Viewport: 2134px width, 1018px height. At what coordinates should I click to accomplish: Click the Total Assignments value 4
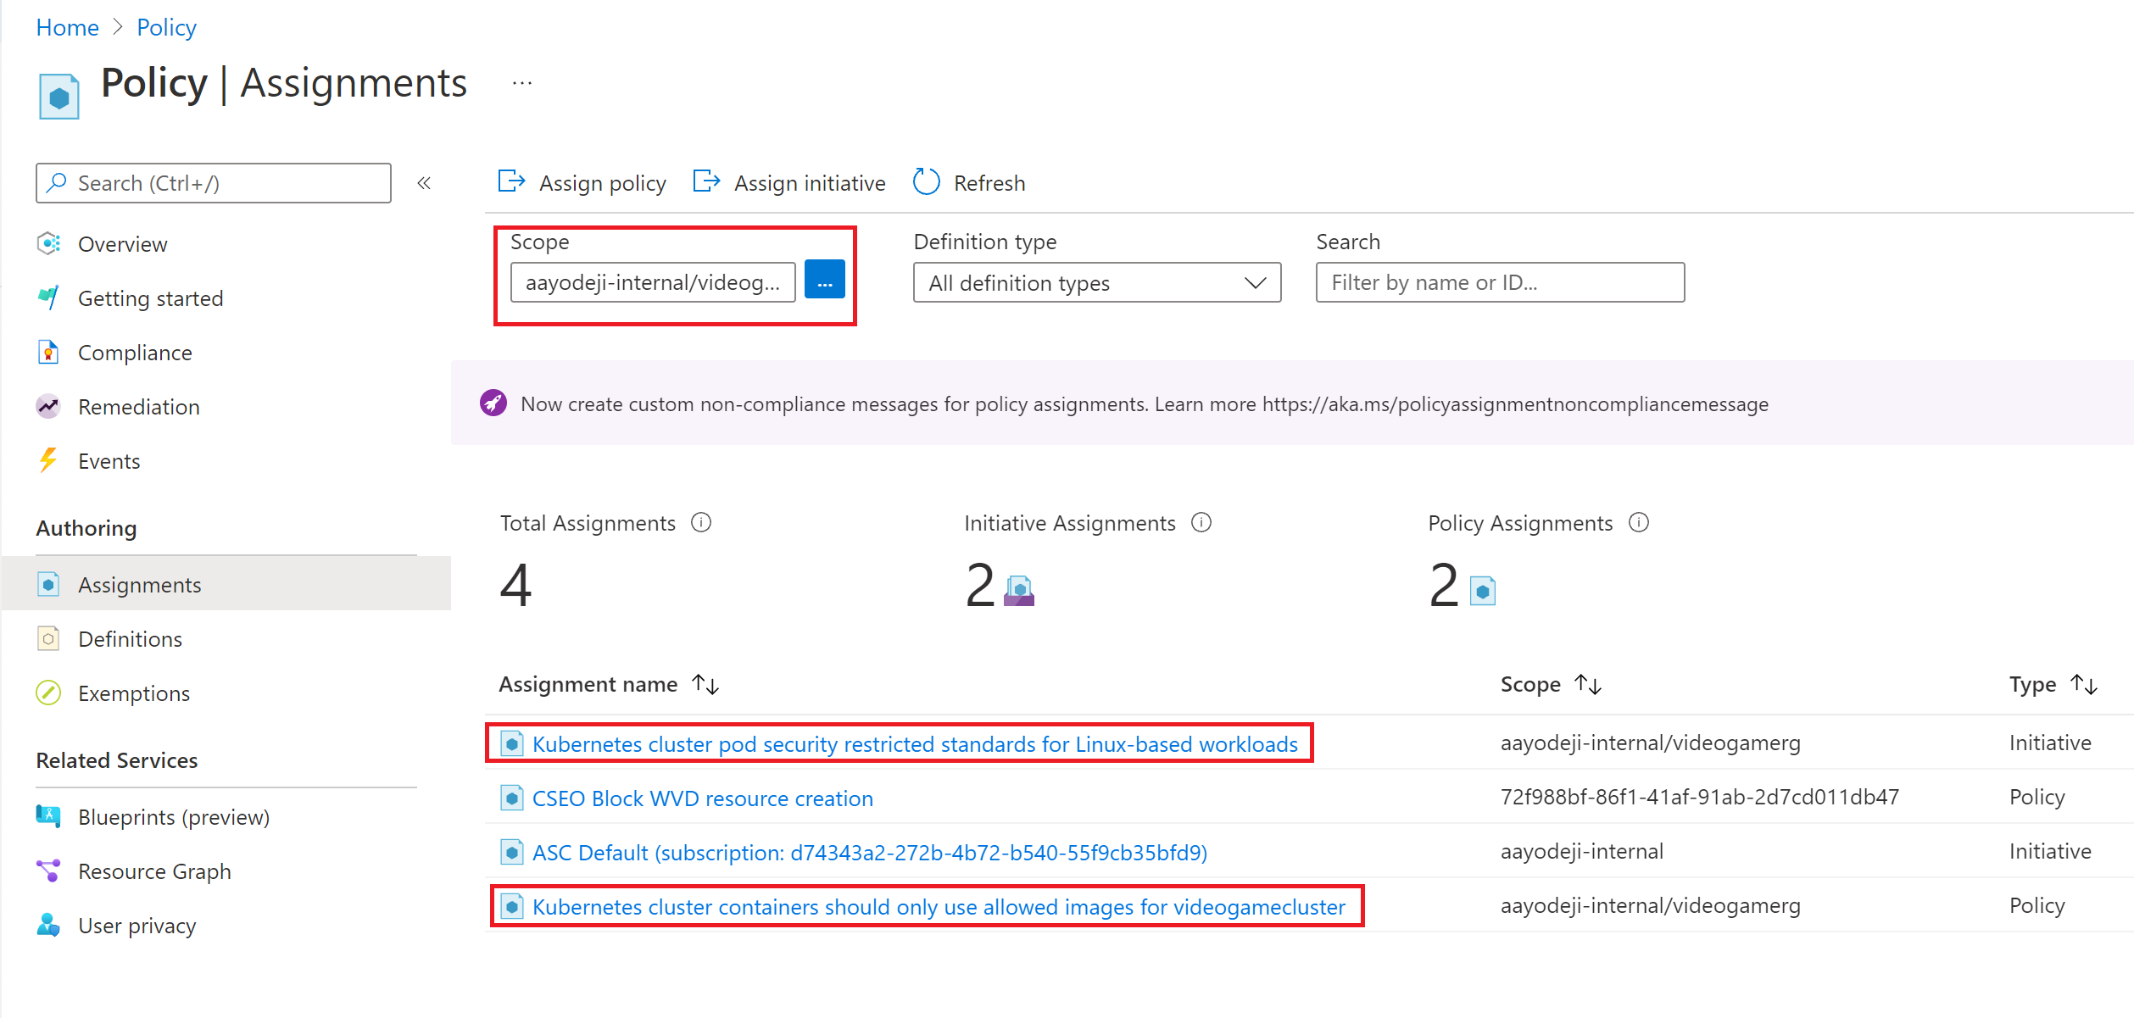pos(515,586)
